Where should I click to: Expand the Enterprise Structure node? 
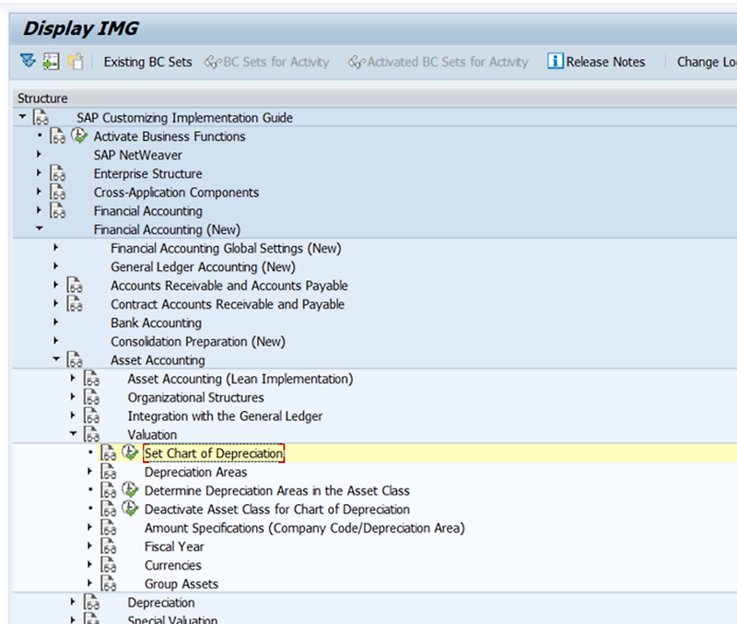tap(39, 173)
